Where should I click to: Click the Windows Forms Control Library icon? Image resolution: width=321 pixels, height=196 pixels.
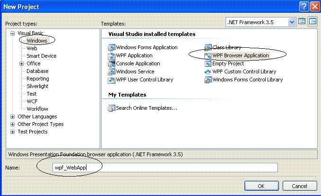pos(208,80)
